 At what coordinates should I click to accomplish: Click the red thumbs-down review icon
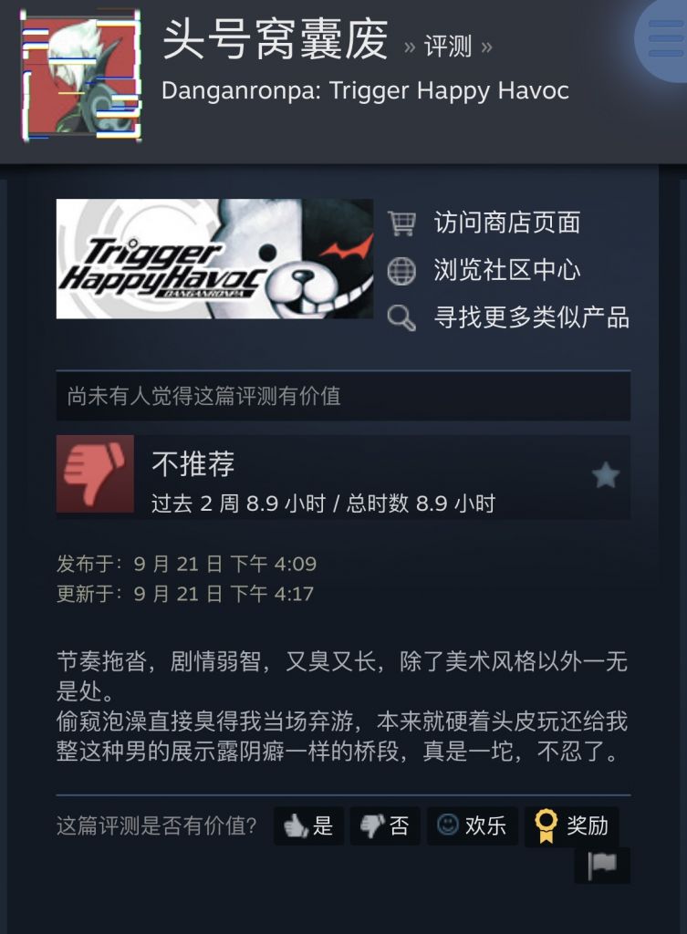tap(95, 473)
